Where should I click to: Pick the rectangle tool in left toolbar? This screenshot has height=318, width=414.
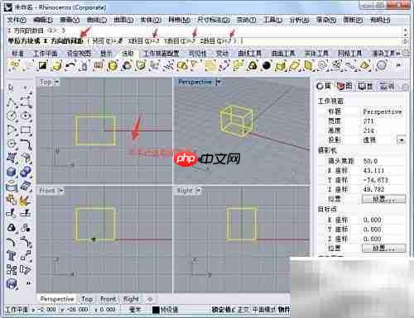(26, 130)
